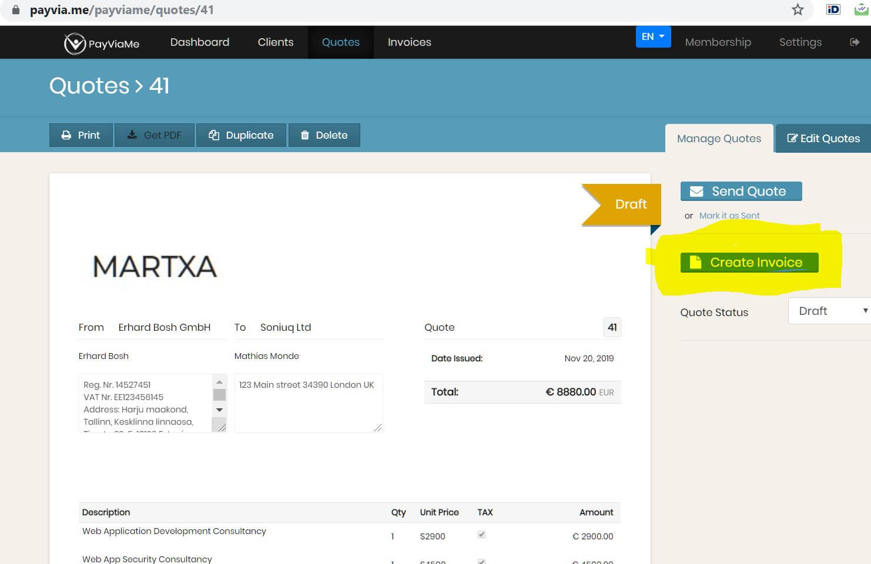Image resolution: width=871 pixels, height=564 pixels.
Task: Open Clients section
Action: [276, 42]
